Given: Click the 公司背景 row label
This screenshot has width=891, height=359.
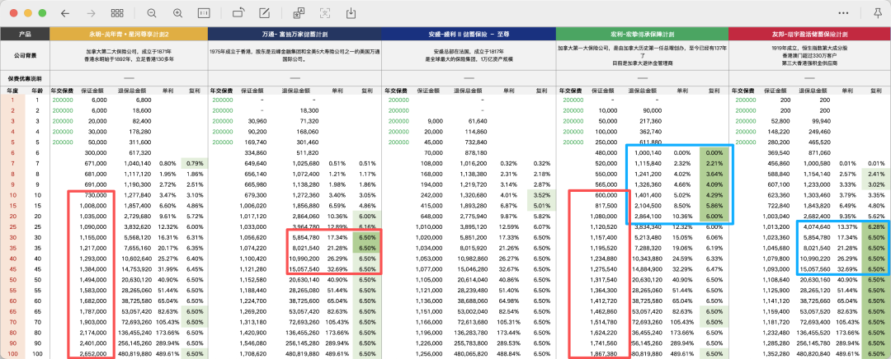Looking at the screenshot, I should (25, 55).
